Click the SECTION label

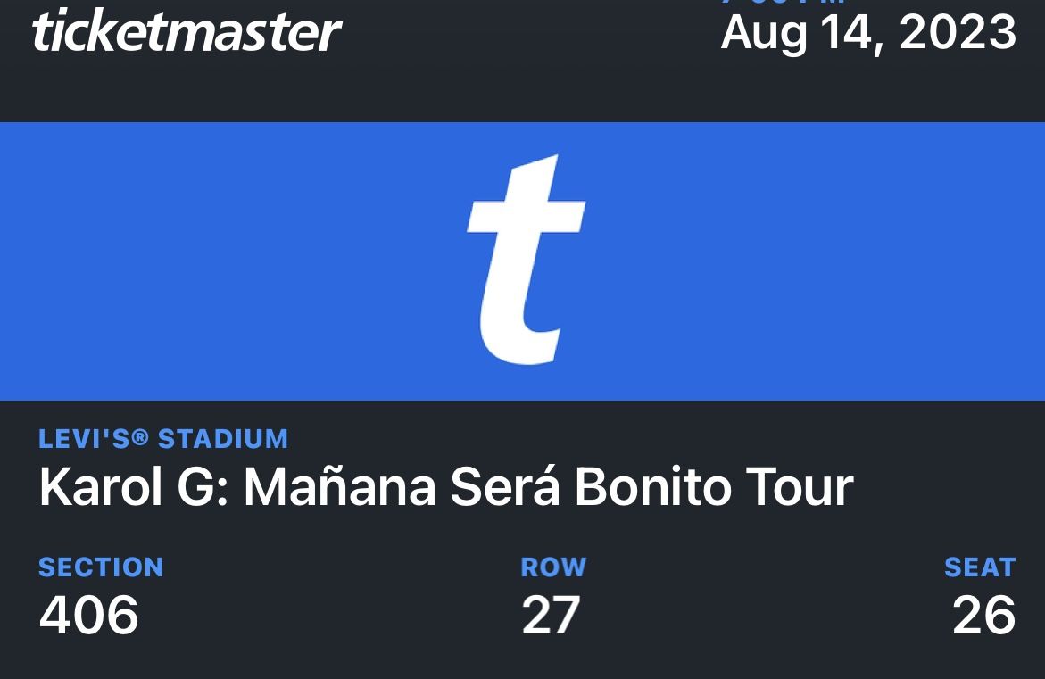pos(101,567)
